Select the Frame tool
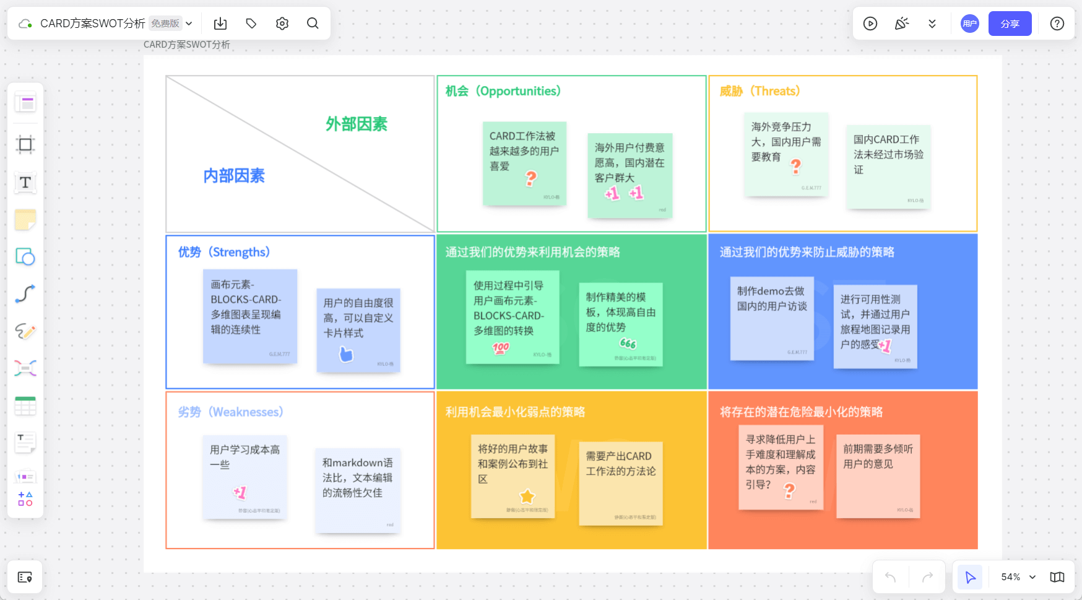Screen dimensions: 1082x600 pyautogui.click(x=25, y=145)
